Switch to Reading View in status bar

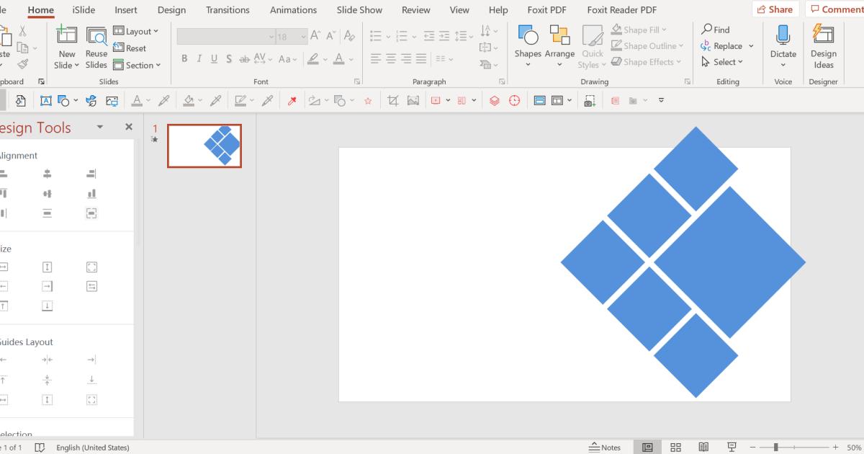pos(703,448)
